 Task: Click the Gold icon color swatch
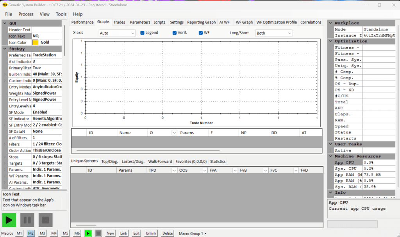(x=35, y=42)
